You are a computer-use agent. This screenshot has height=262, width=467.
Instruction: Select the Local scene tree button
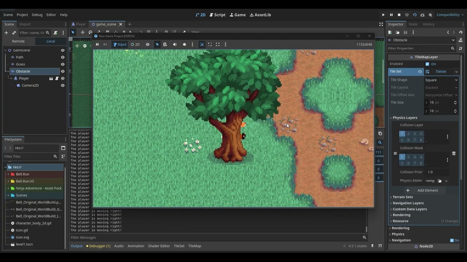(x=51, y=41)
